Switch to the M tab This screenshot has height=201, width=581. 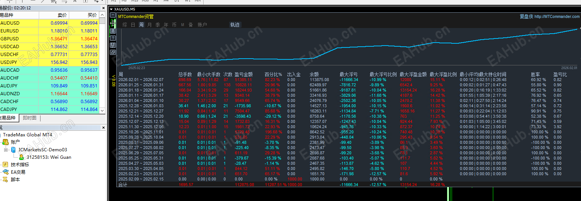point(182,25)
